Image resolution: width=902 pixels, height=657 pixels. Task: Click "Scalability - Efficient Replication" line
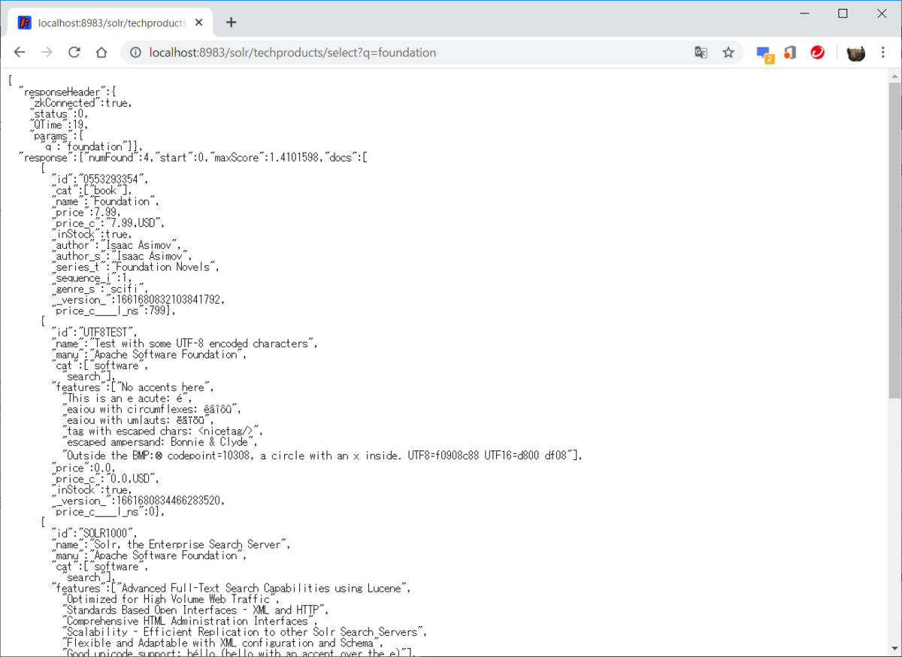tap(247, 632)
